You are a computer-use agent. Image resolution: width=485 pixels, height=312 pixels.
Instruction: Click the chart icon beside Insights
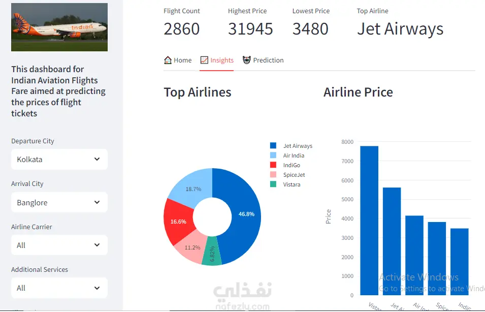204,60
